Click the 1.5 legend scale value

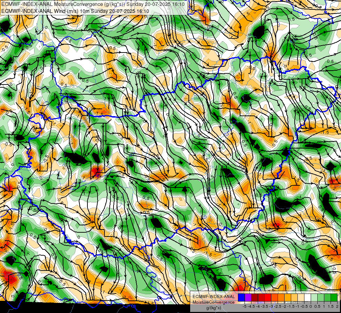click(331, 306)
